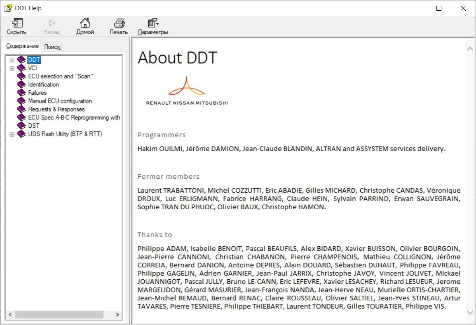Click the book icon beside DST
The image size is (476, 325).
pyautogui.click(x=21, y=125)
